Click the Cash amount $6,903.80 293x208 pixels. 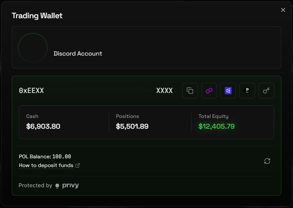tap(43, 126)
